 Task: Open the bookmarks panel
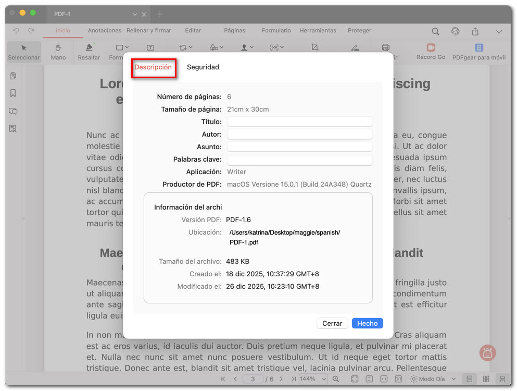point(12,93)
